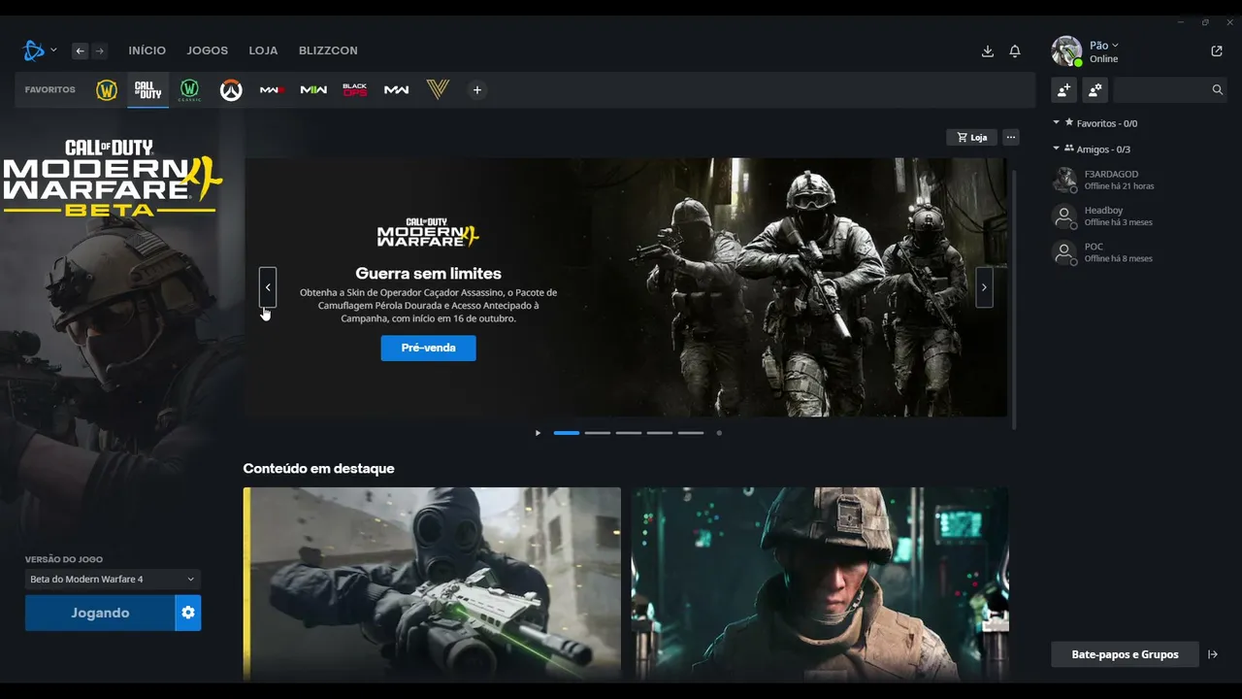Screen dimensions: 1242x699
Task: Open the Versão do Jogo dropdown
Action: click(113, 580)
